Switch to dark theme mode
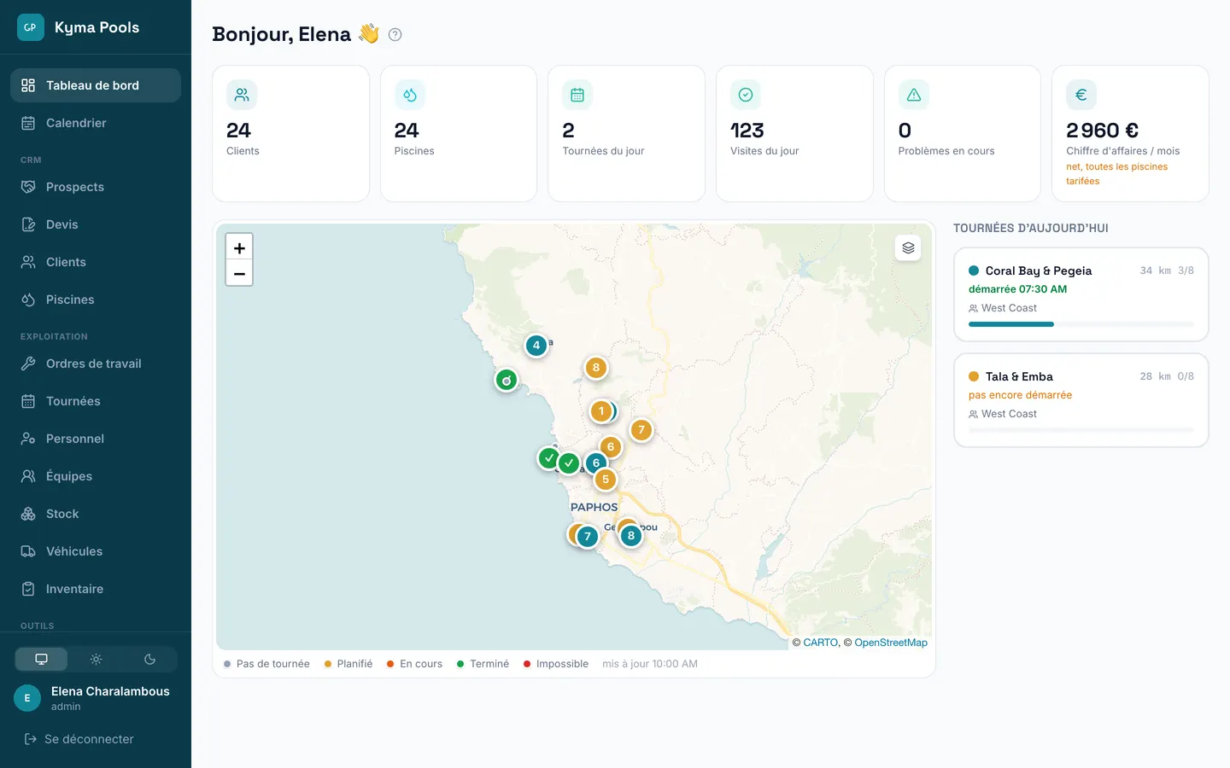 (149, 659)
